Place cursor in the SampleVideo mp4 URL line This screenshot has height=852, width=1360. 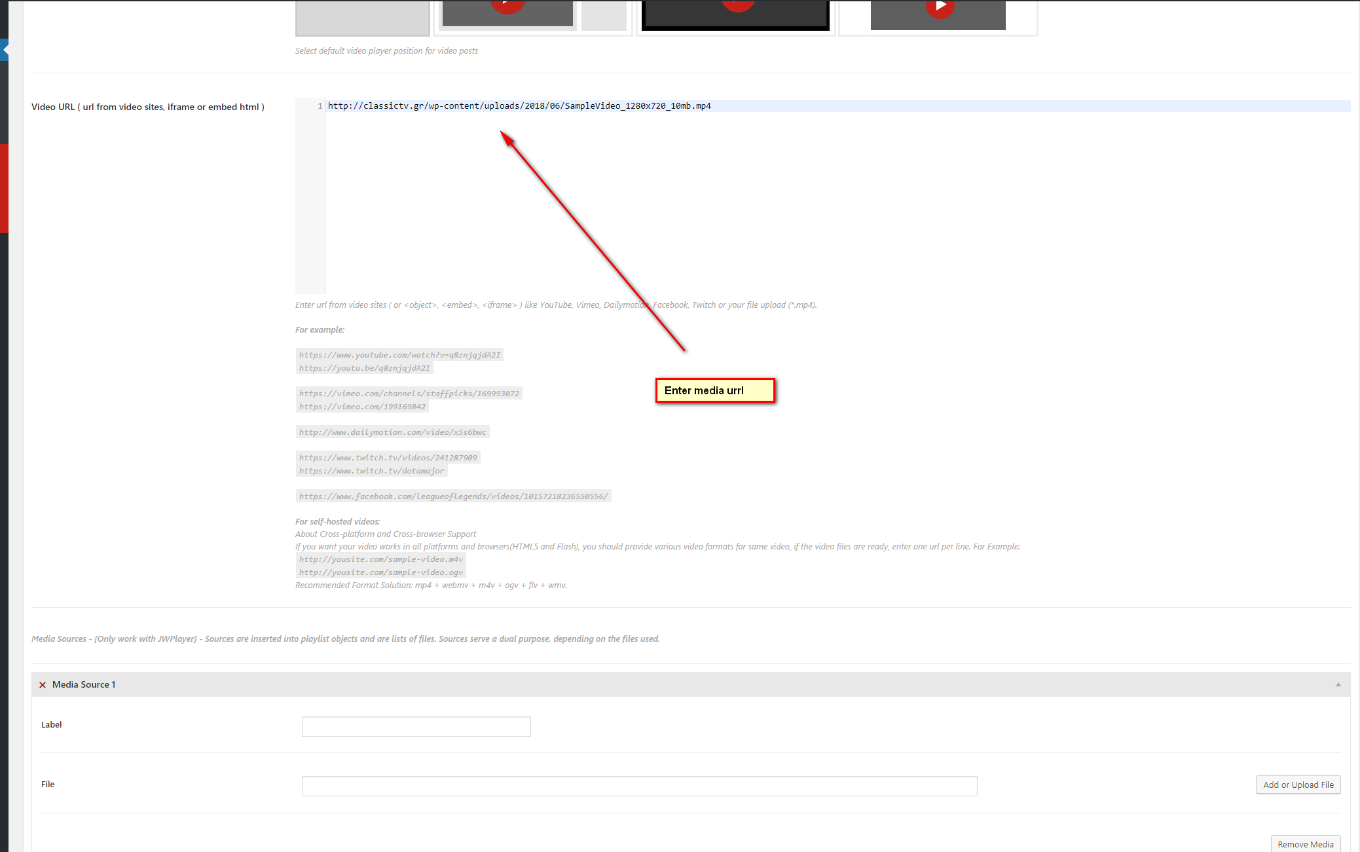pyautogui.click(x=519, y=106)
